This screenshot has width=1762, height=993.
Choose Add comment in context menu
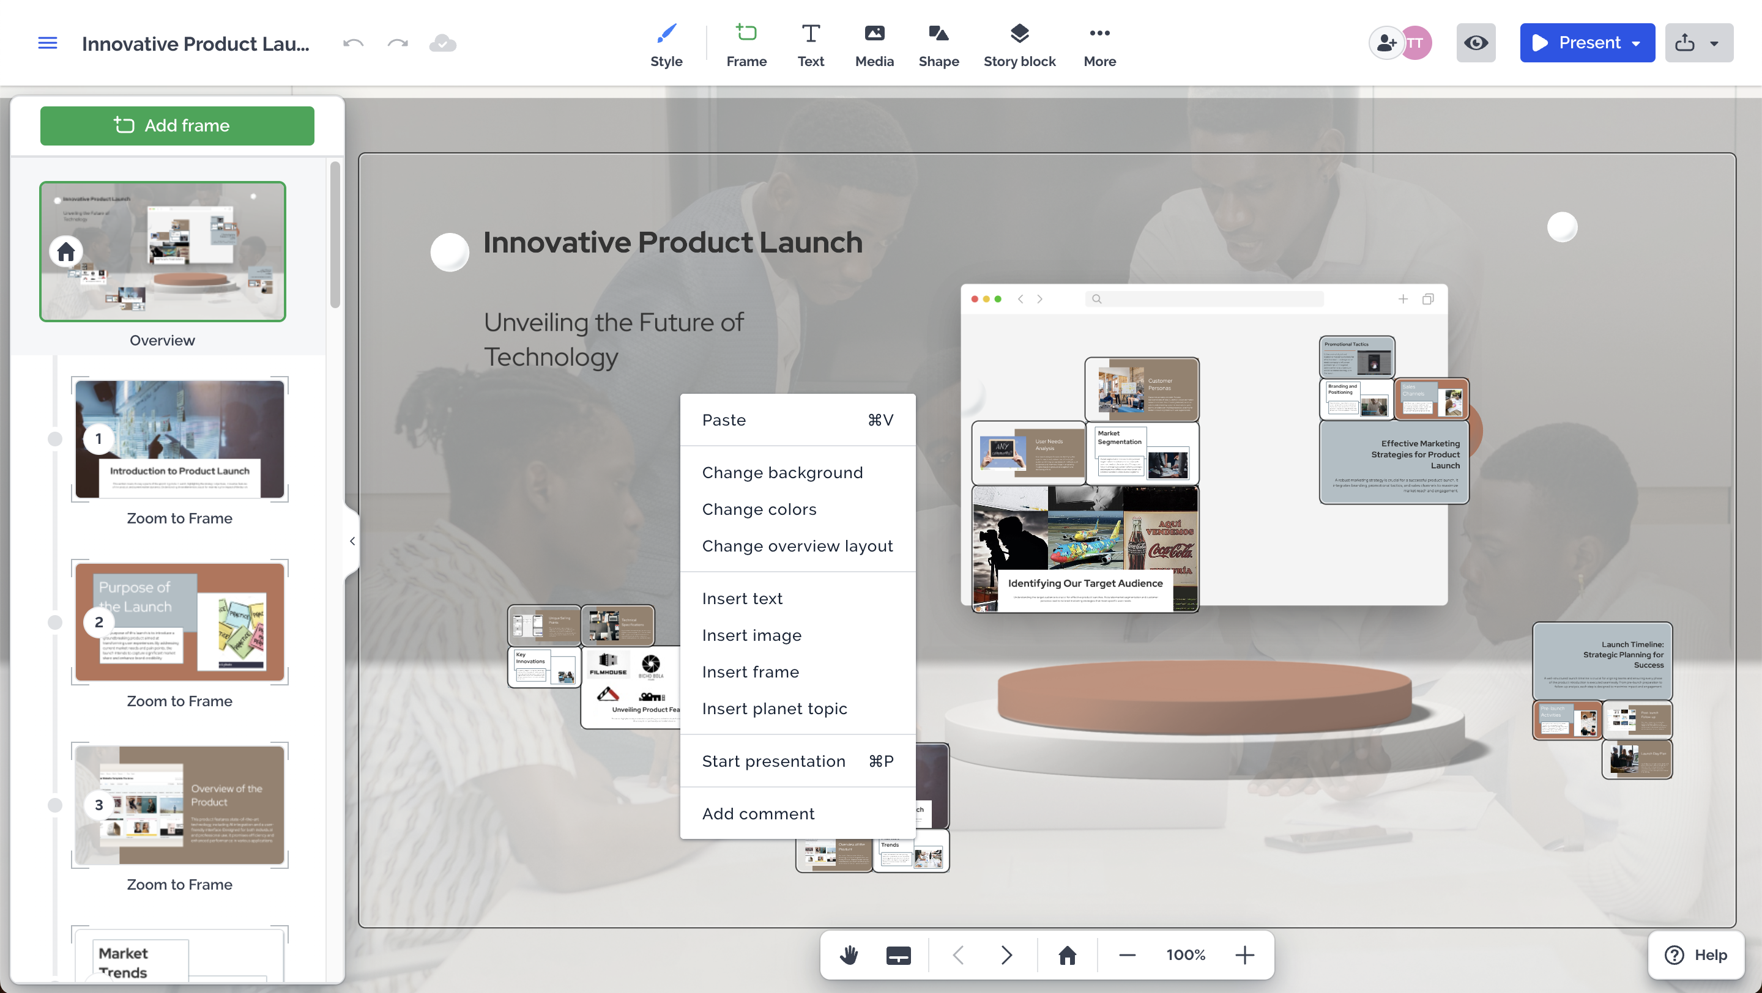click(798, 814)
